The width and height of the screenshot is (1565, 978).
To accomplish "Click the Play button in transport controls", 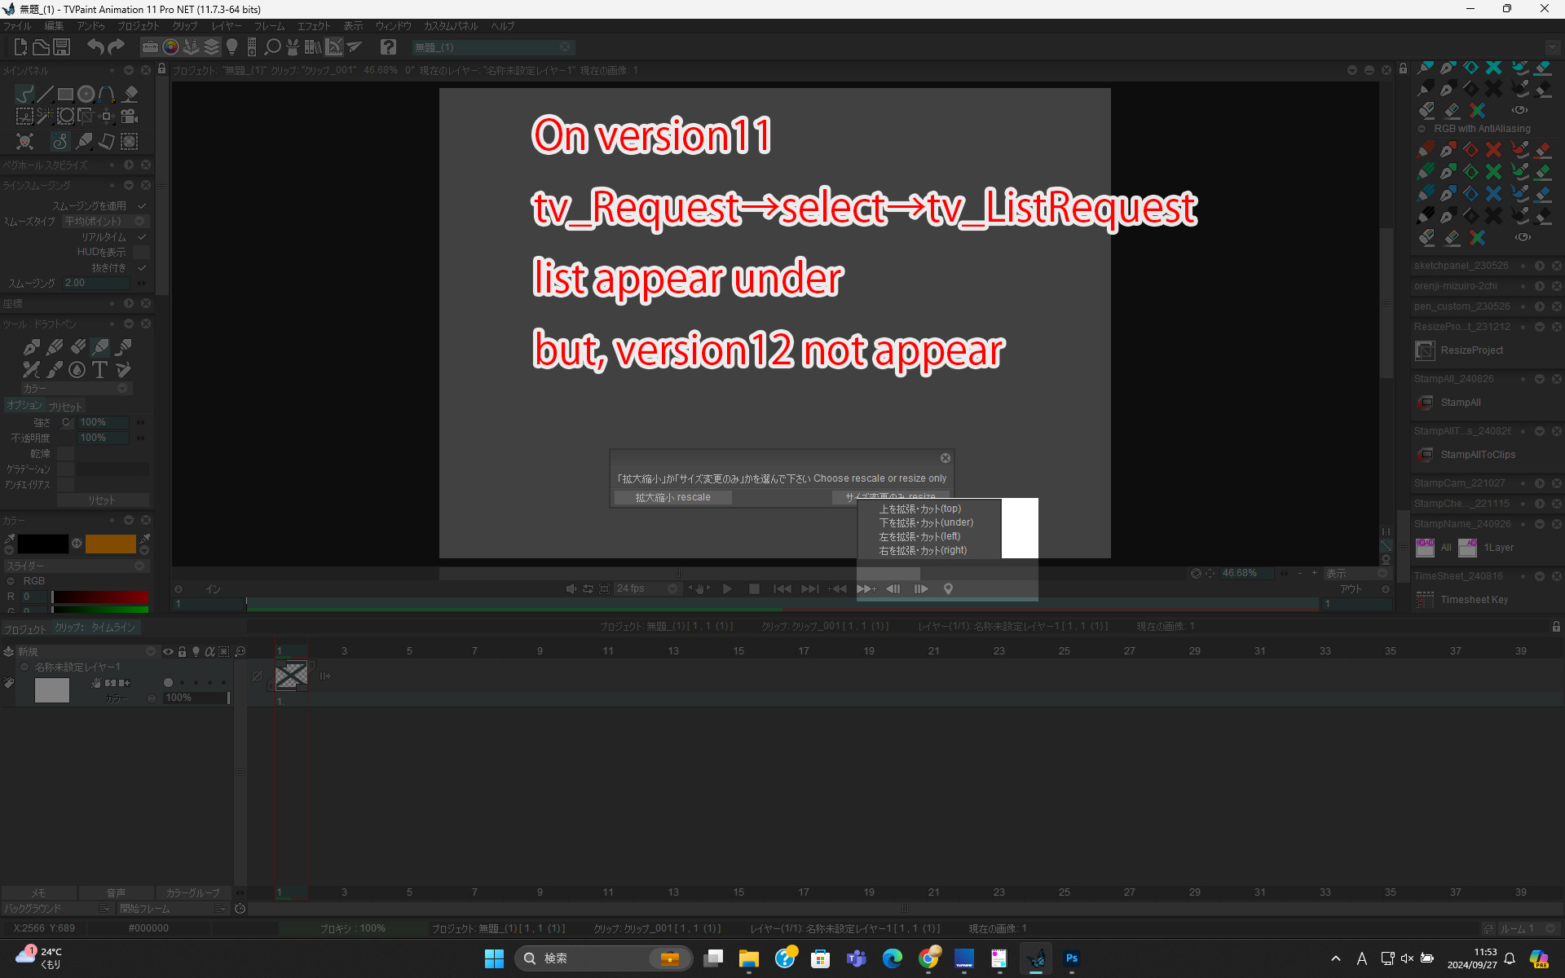I will coord(727,588).
